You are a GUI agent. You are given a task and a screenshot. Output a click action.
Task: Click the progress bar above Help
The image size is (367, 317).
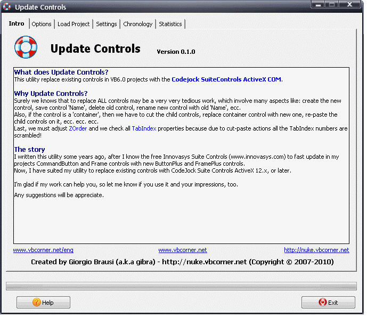181,286
